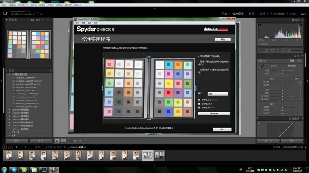Toggle the original photo checkbox under histogram
Image resolution: width=309 pixels, height=173 pixels.
[x=259, y=44]
